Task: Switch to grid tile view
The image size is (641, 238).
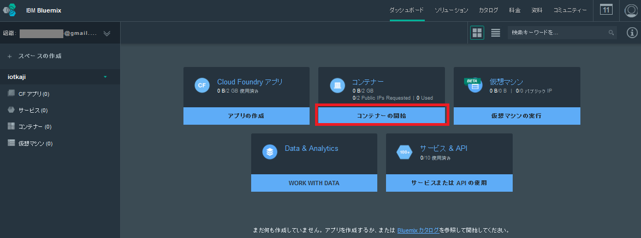Action: point(477,33)
